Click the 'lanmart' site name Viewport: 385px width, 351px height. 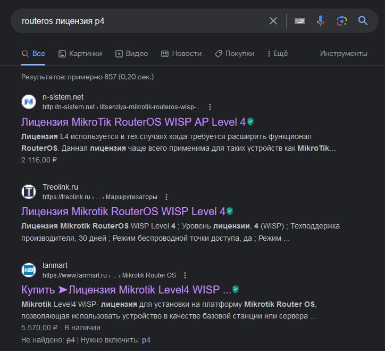coord(55,265)
